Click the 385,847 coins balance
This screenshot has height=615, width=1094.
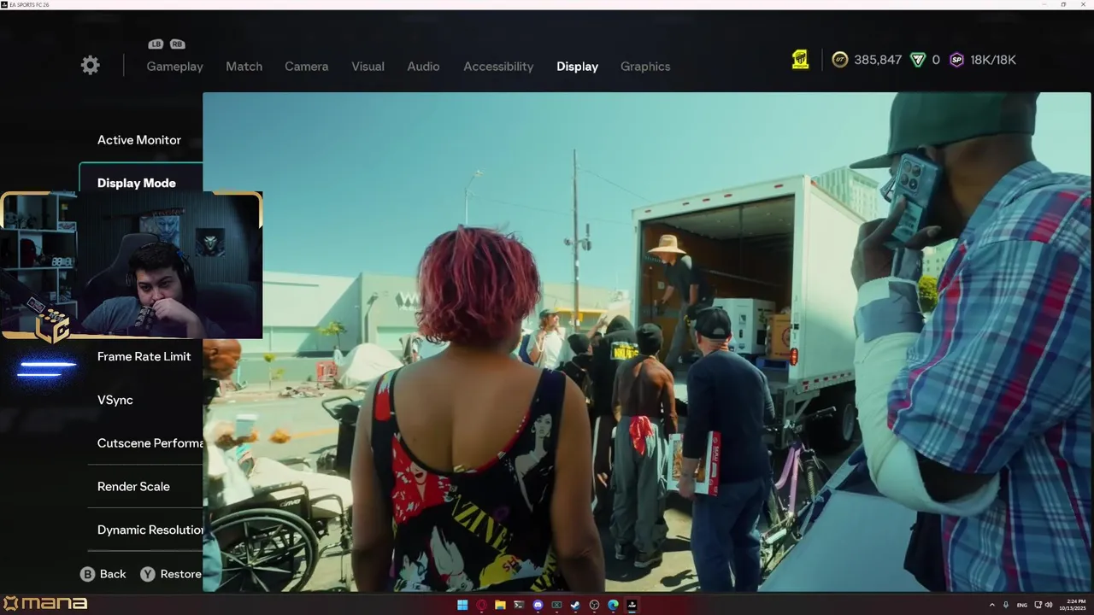pyautogui.click(x=878, y=60)
